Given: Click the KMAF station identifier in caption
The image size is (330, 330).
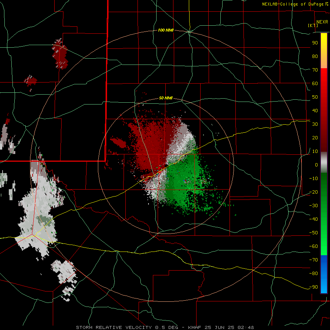Looking at the screenshot, I should coord(195,327).
